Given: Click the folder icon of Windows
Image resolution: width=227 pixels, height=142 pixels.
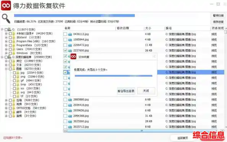Looking at the screenshot, I should tap(14, 53).
